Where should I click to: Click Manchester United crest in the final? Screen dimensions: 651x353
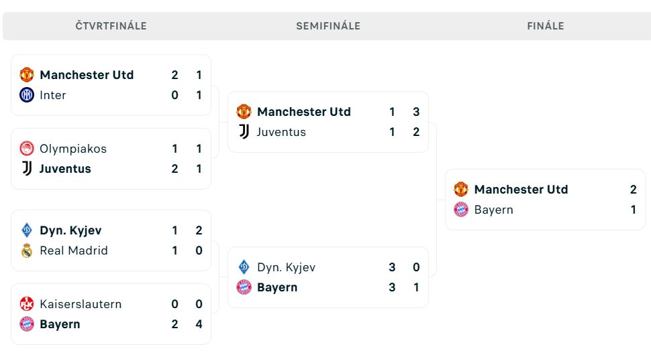pos(461,190)
